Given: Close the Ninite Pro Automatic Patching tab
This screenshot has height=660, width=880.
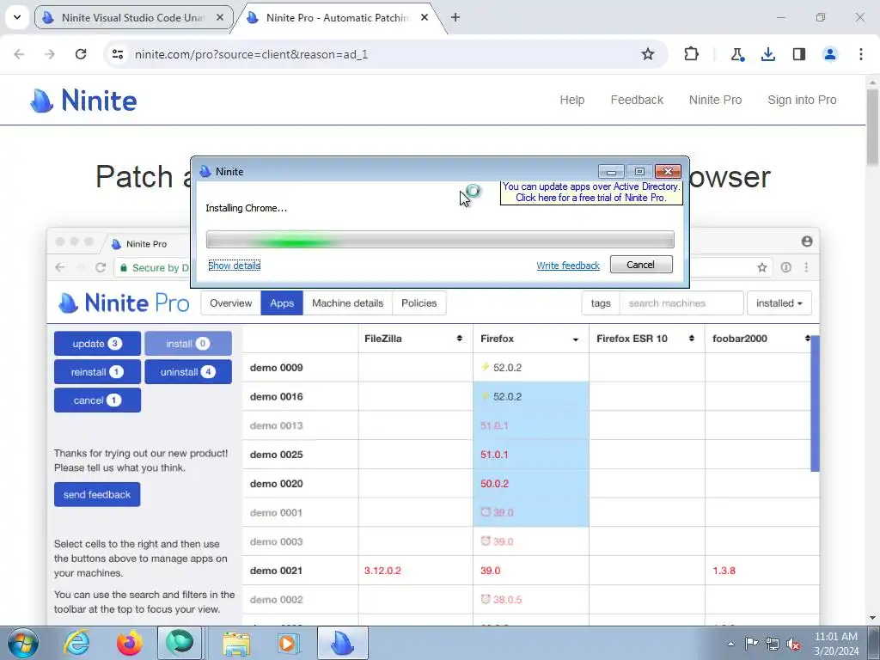Looking at the screenshot, I should click(425, 17).
